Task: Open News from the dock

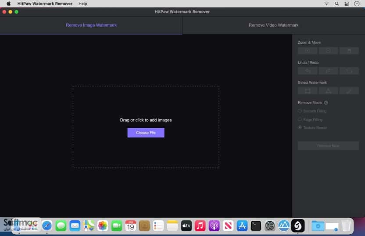Action: pyautogui.click(x=228, y=226)
